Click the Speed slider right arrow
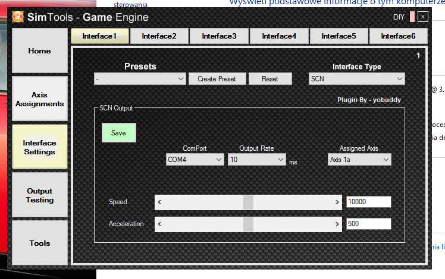 (337, 202)
